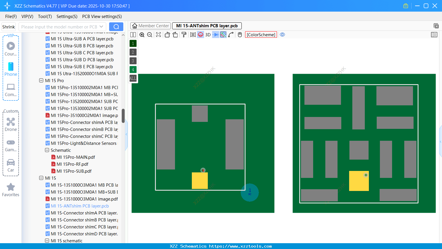Select the measurement curve tool
Image resolution: width=442 pixels, height=249 pixels.
[x=231, y=35]
